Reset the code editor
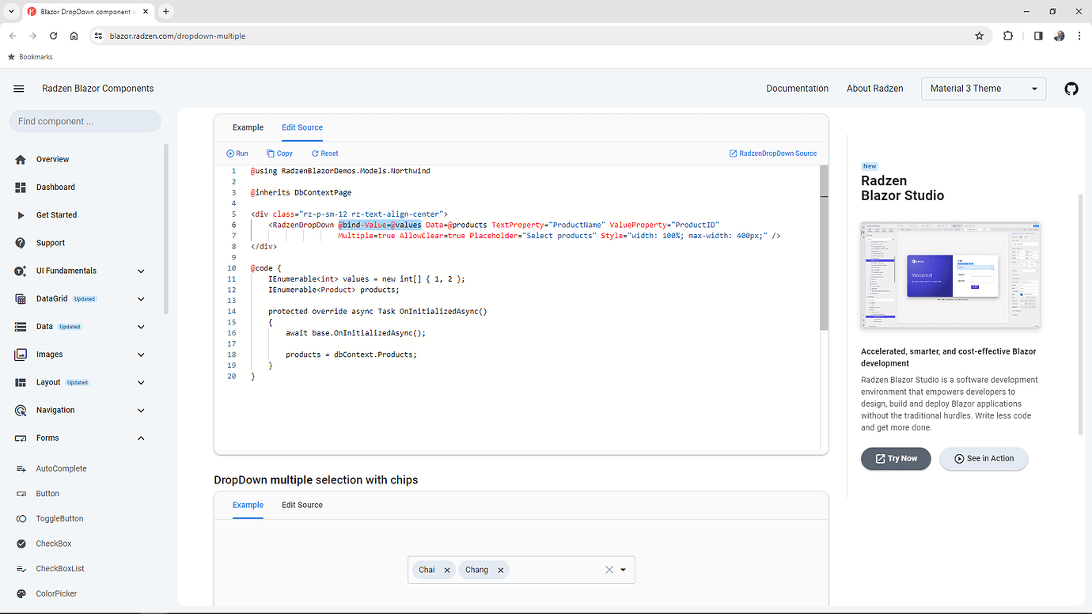Screen dimensions: 1092x614 324,153
